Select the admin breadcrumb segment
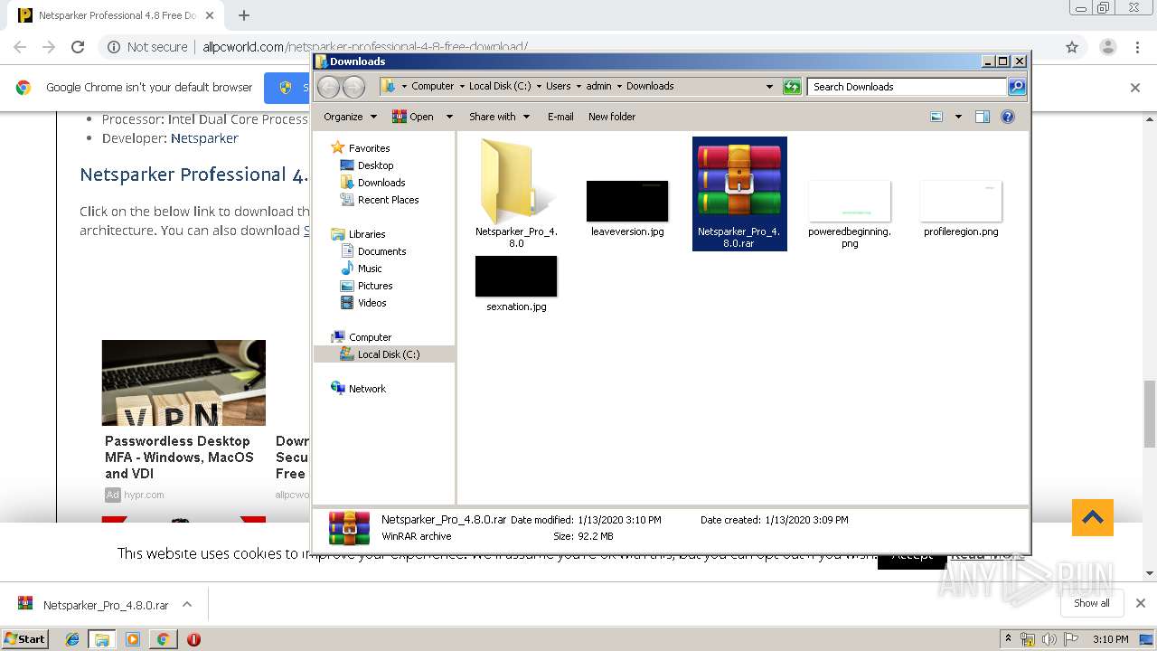 [x=598, y=86]
